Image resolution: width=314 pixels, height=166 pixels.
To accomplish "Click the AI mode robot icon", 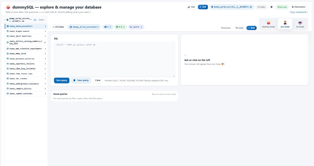I will [x=300, y=23].
